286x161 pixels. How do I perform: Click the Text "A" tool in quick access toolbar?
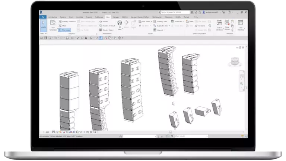click(x=86, y=38)
